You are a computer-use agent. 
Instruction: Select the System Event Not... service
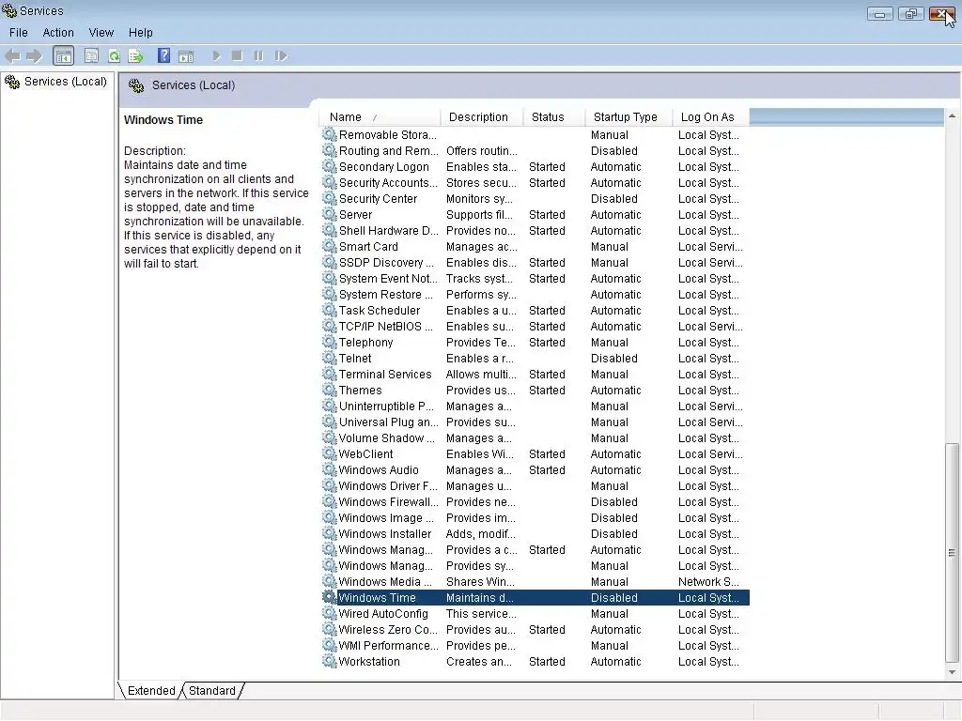(x=535, y=278)
